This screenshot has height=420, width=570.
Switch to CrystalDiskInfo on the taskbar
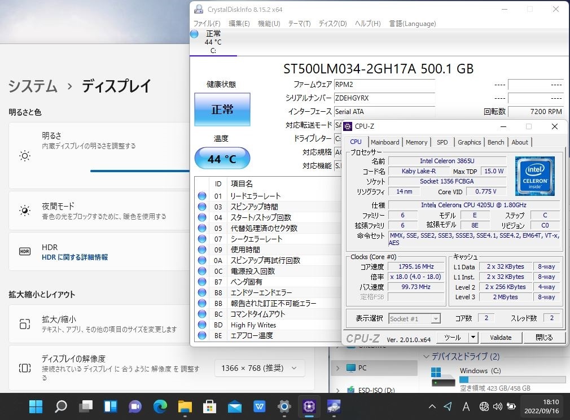(334, 406)
